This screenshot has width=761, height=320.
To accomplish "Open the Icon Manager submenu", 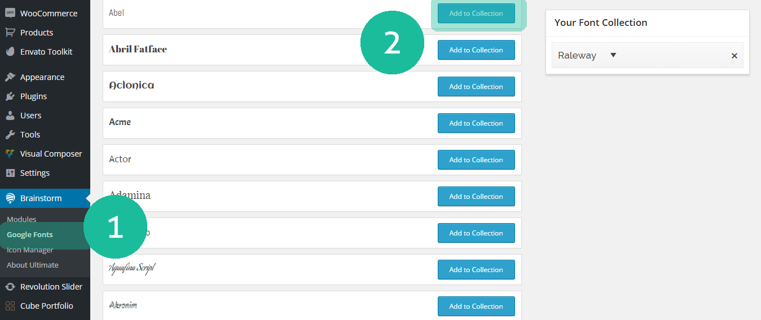I will [30, 250].
